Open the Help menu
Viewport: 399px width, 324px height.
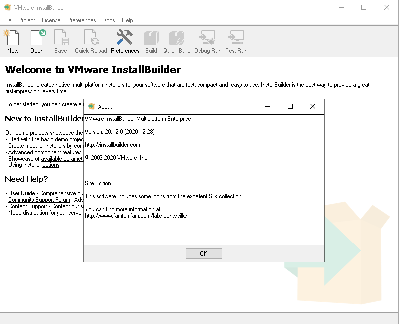pyautogui.click(x=127, y=20)
